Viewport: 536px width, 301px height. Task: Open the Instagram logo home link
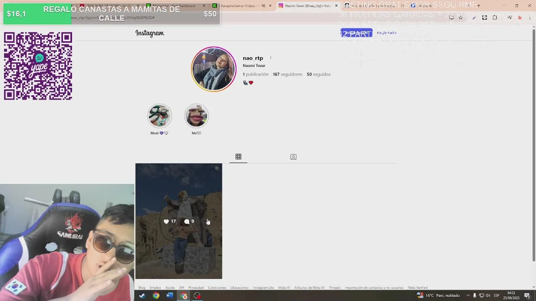[x=149, y=33]
